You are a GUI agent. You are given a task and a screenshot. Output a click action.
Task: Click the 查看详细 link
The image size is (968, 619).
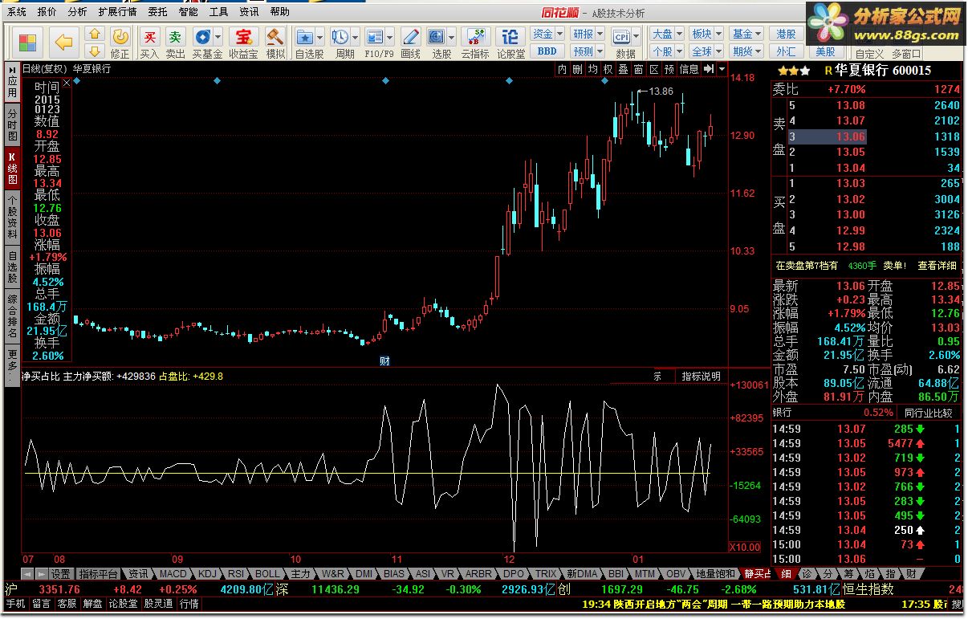point(937,265)
